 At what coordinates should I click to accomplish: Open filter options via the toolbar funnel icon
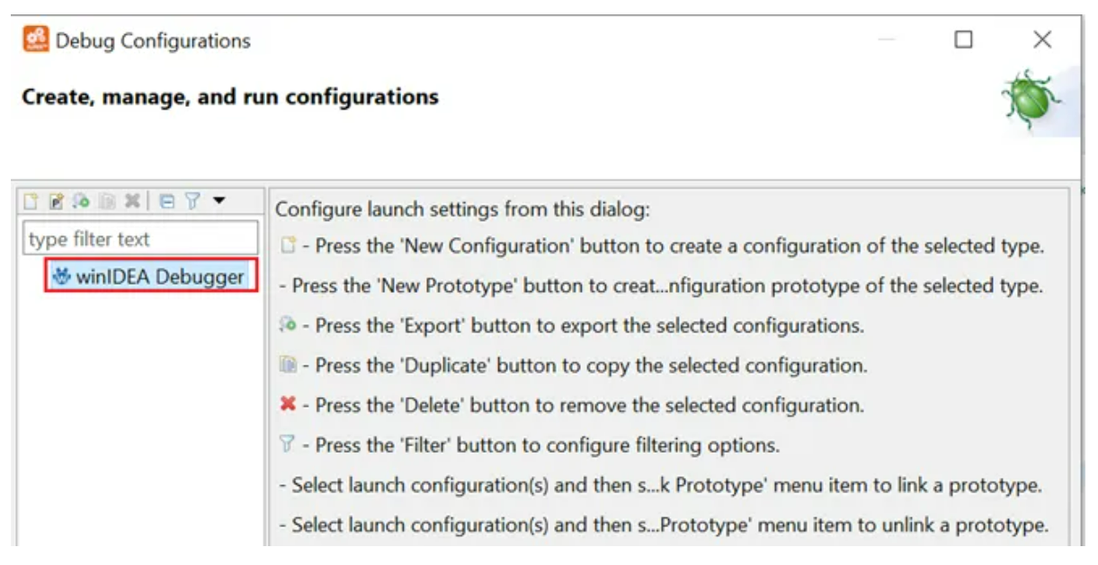(x=192, y=201)
